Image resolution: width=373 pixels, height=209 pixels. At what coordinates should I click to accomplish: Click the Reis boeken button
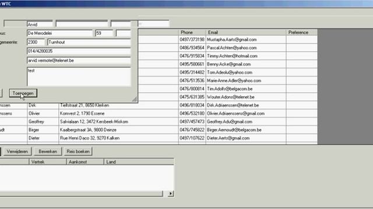(x=78, y=152)
